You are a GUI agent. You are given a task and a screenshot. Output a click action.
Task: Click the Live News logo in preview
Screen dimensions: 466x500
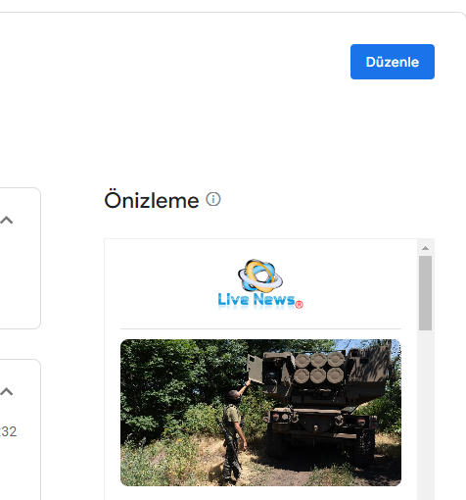[260, 284]
